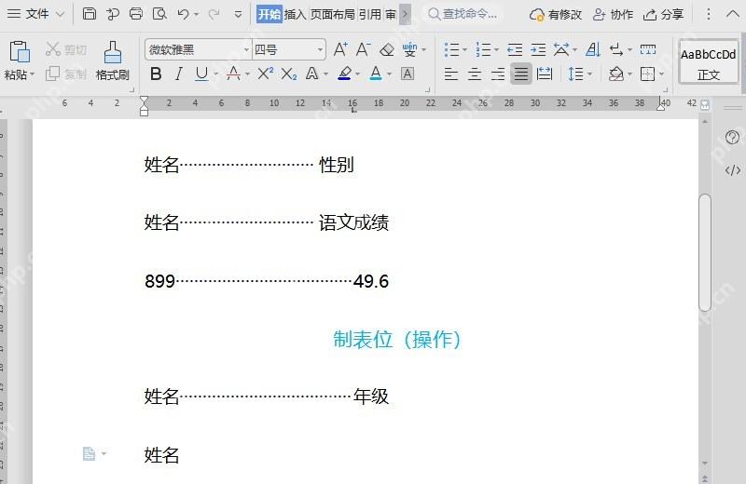Increase font size with A+ icon

click(340, 49)
